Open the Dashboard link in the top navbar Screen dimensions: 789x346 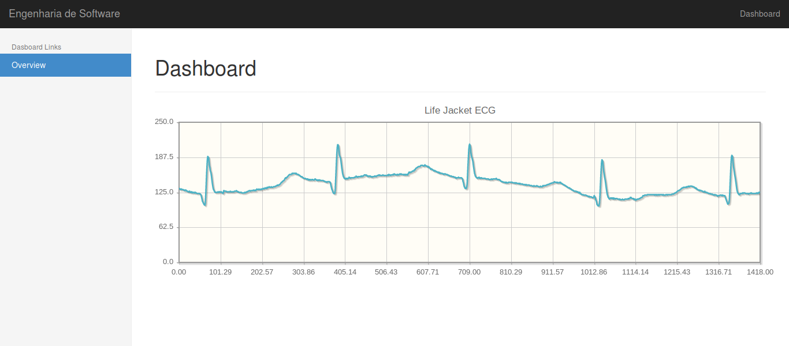pyautogui.click(x=760, y=14)
